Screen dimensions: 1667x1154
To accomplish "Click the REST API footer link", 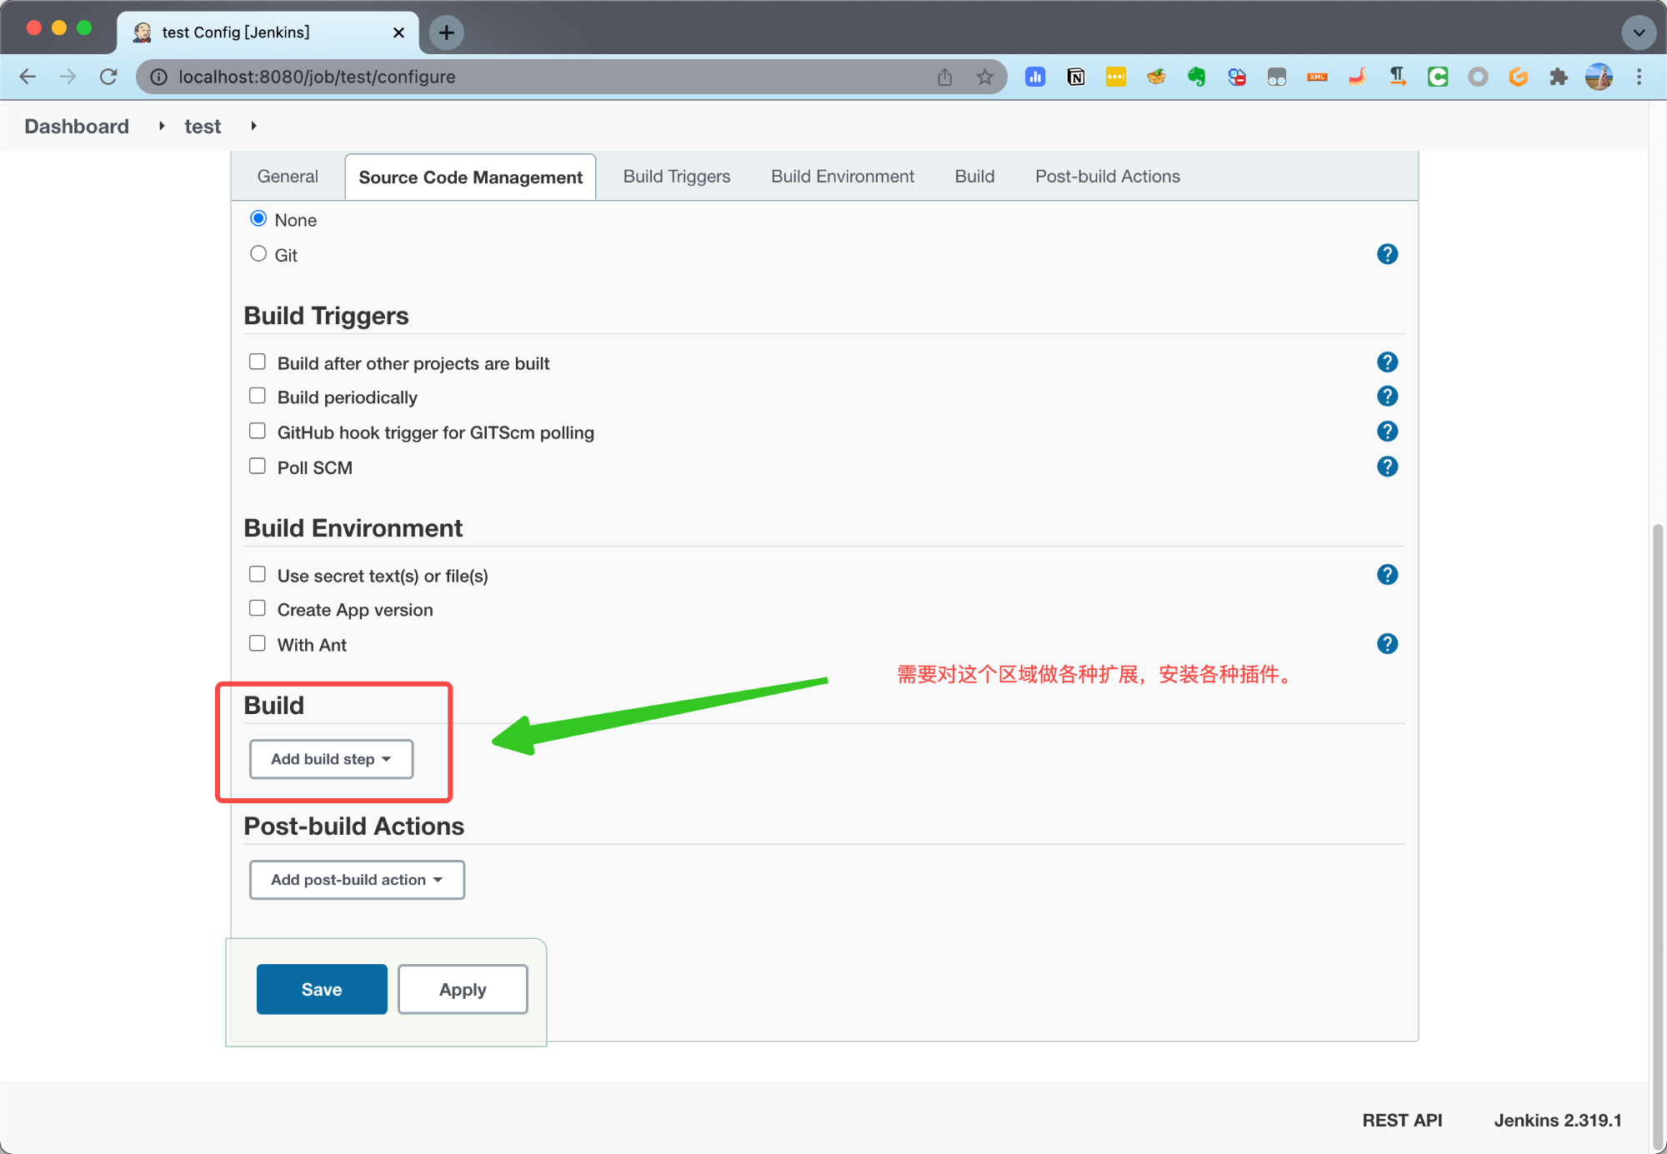I will pos(1402,1120).
